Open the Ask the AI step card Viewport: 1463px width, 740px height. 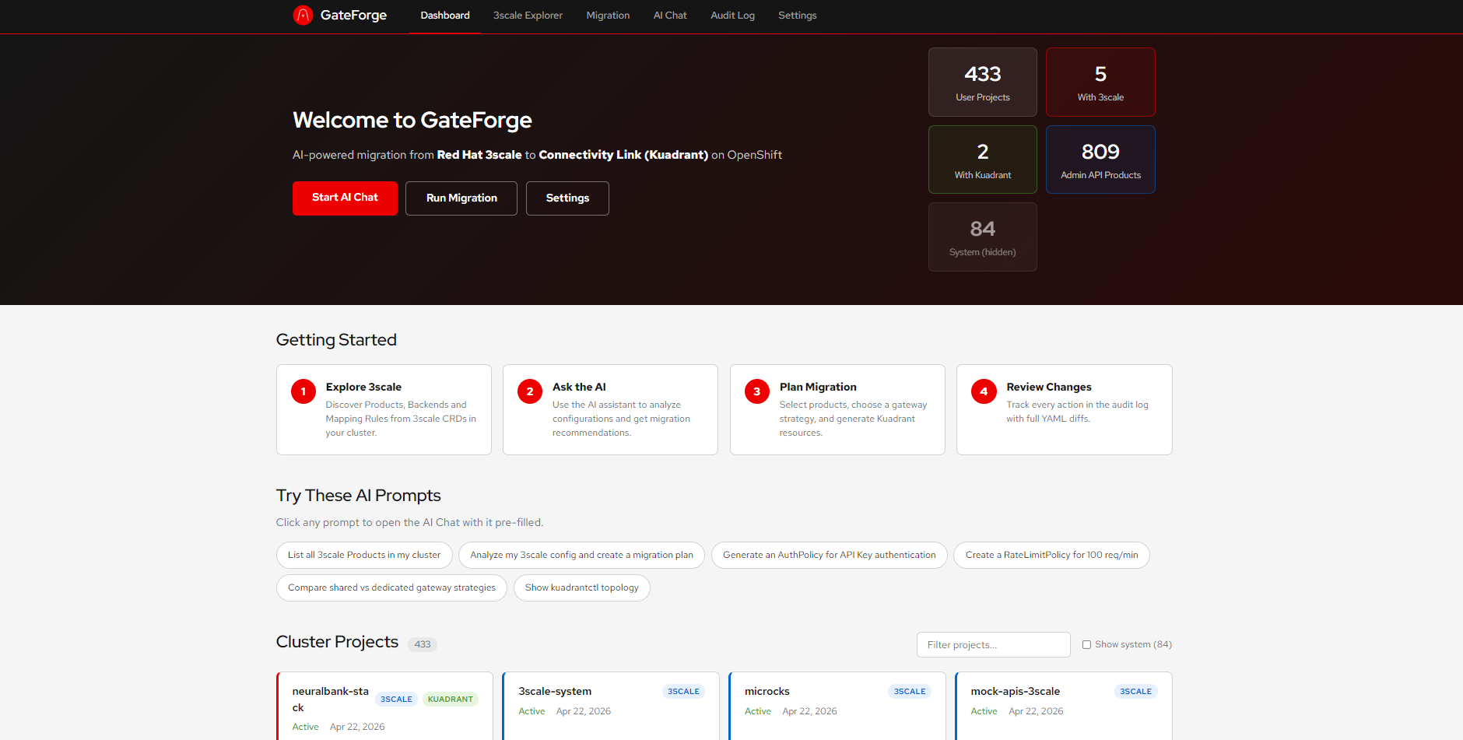(610, 409)
